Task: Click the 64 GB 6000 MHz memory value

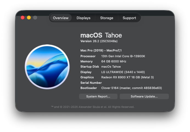Action: pyautogui.click(x=114, y=61)
